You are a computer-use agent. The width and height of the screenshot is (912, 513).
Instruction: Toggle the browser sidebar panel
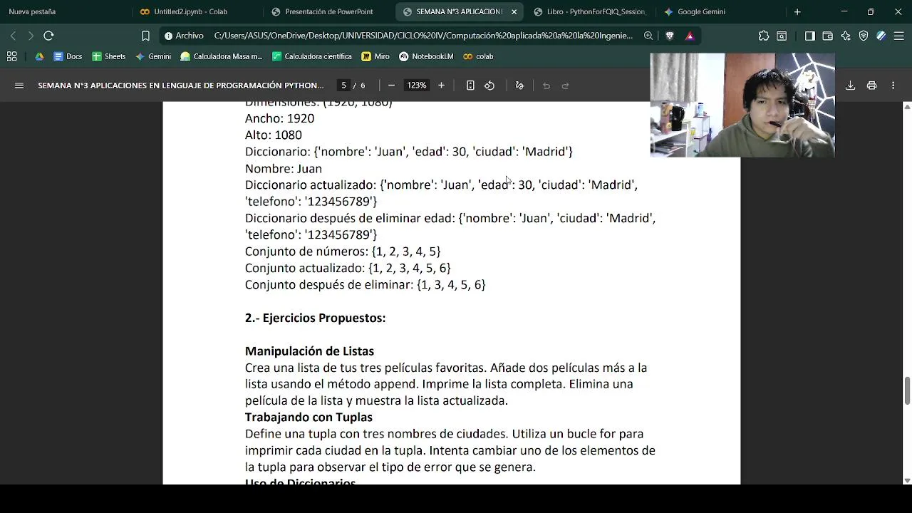809,36
